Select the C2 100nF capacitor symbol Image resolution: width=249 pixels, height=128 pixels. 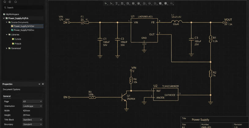[117, 39]
